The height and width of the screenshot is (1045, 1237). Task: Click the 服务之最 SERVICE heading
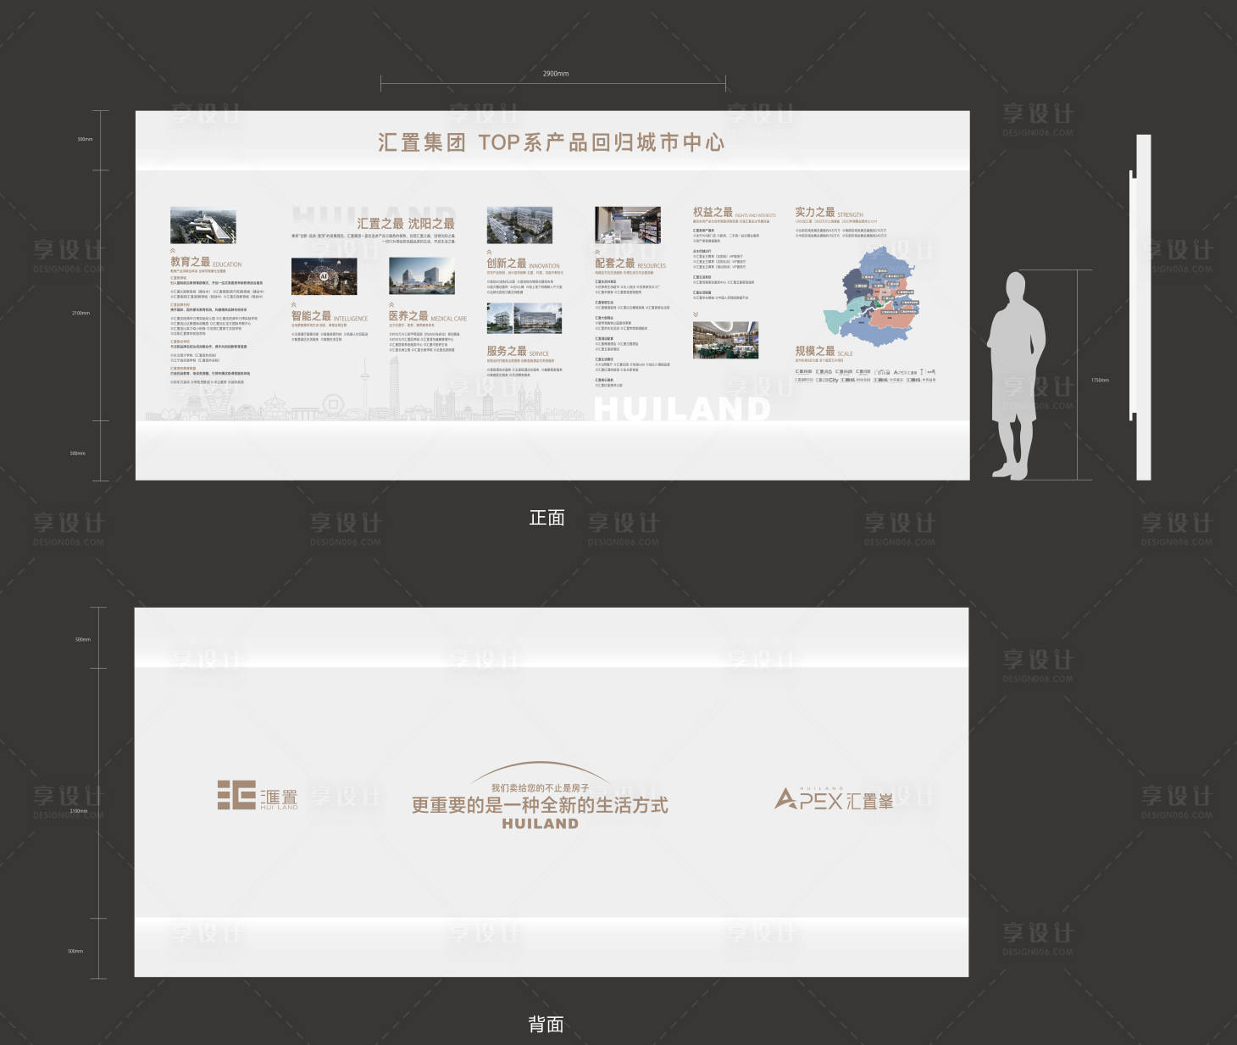(518, 351)
